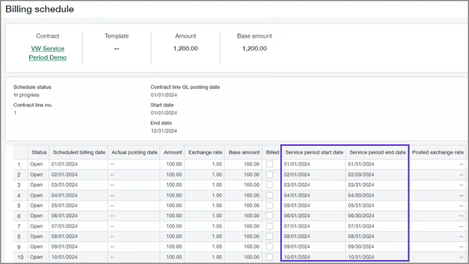This screenshot has height=264, width=469.
Task: Select the Billed checkbox for row 2
Action: point(269,174)
